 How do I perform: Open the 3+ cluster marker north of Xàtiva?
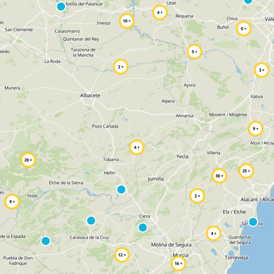click(261, 70)
